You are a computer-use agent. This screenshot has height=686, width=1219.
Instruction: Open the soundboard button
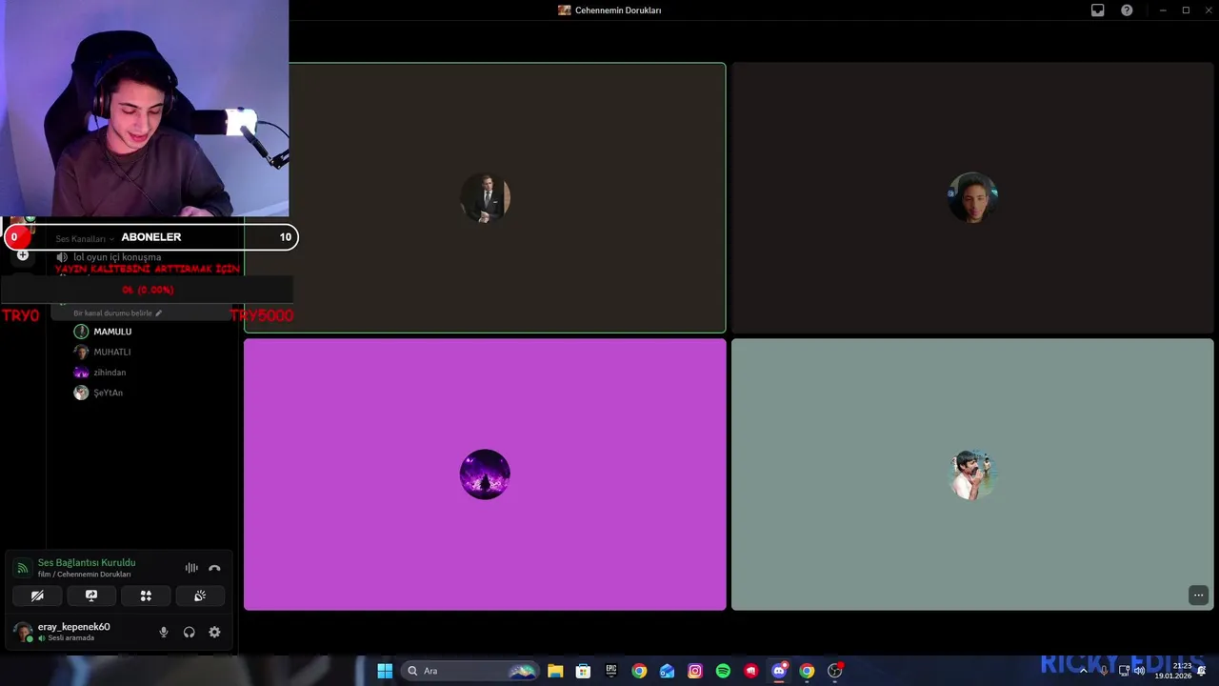200,595
